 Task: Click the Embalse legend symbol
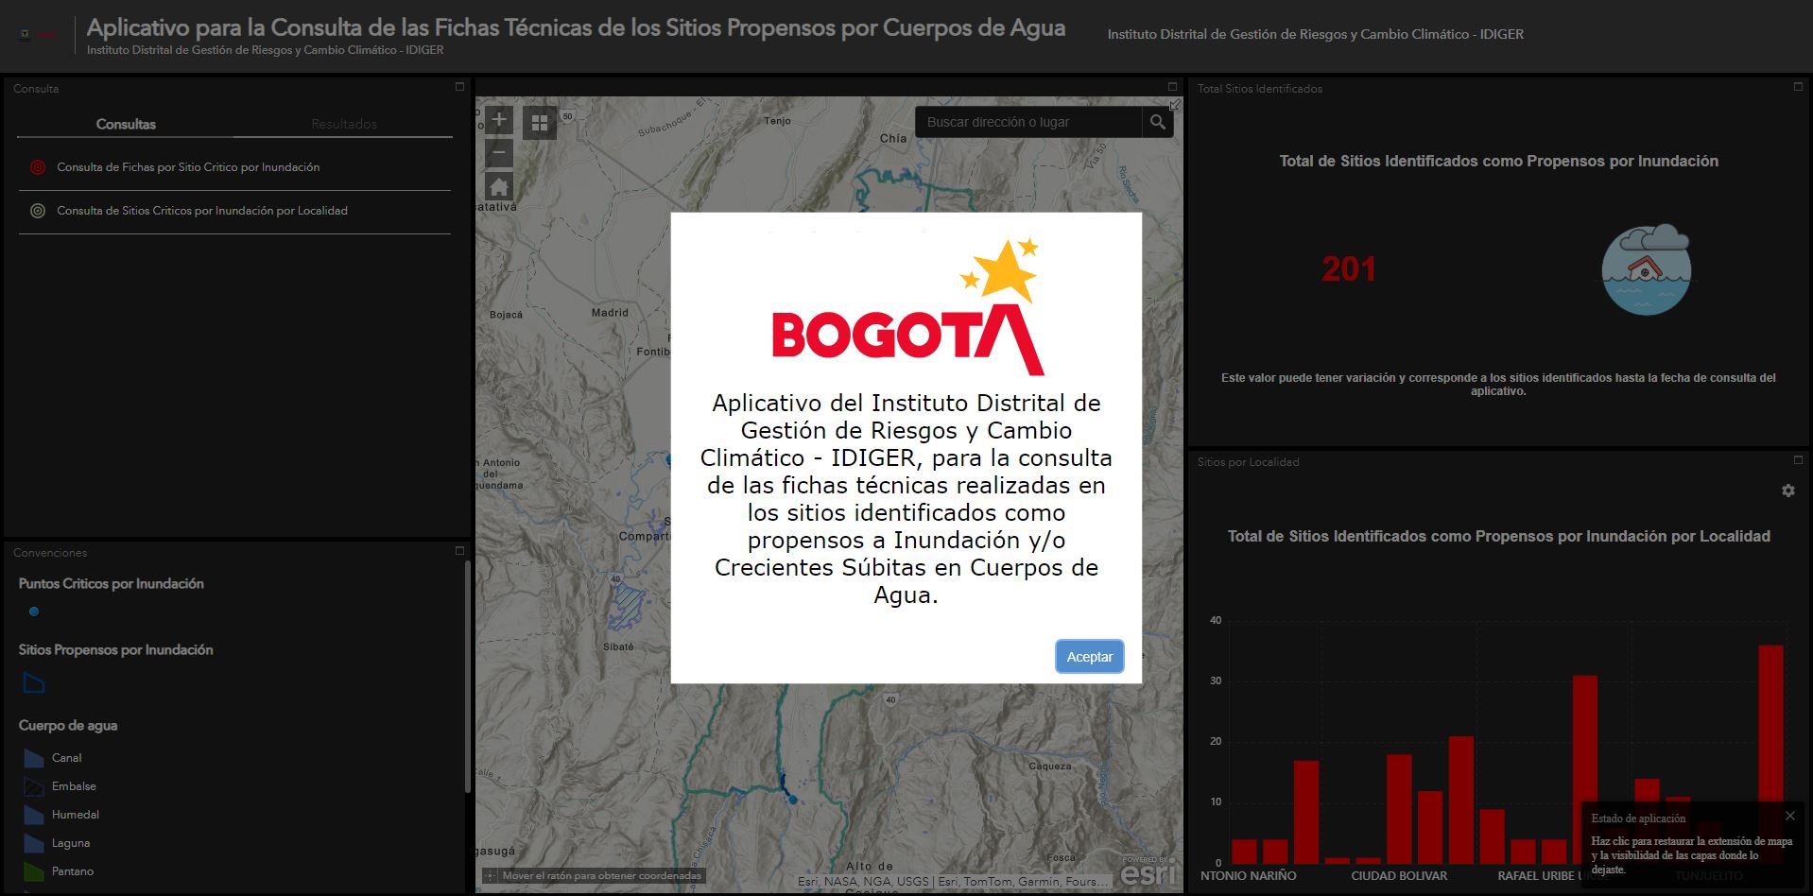[x=34, y=786]
